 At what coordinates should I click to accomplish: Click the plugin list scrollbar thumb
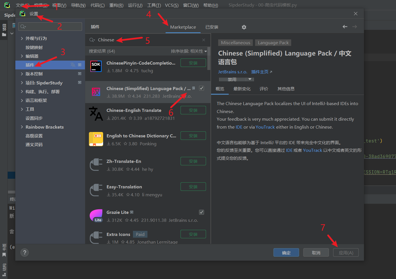click(x=209, y=59)
